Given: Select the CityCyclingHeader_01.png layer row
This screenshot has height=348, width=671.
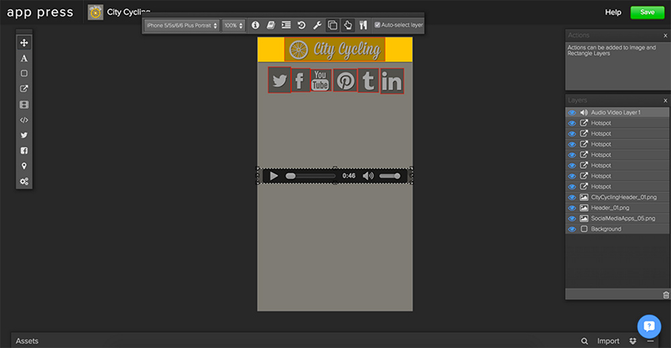Looking at the screenshot, I should (617, 197).
